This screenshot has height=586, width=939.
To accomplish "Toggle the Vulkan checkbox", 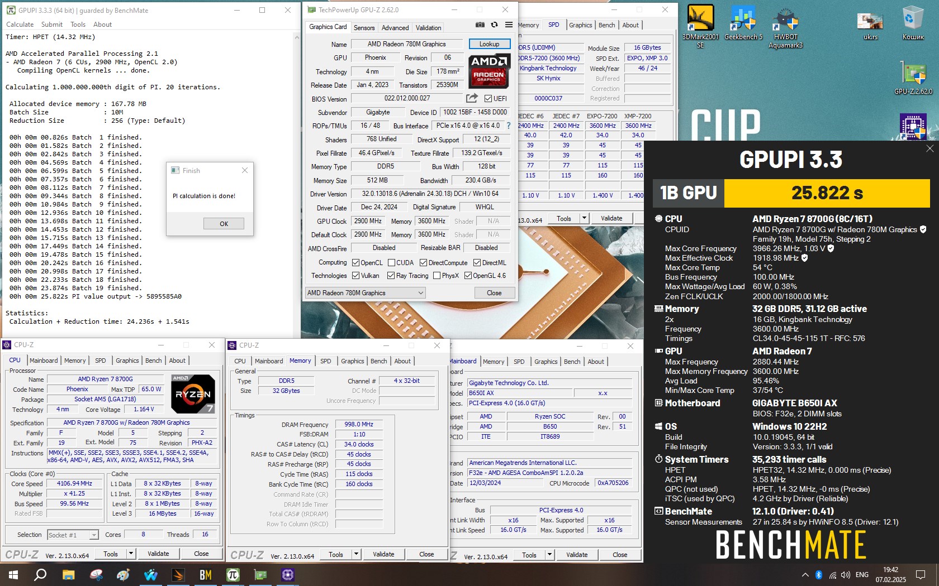I will pyautogui.click(x=355, y=276).
